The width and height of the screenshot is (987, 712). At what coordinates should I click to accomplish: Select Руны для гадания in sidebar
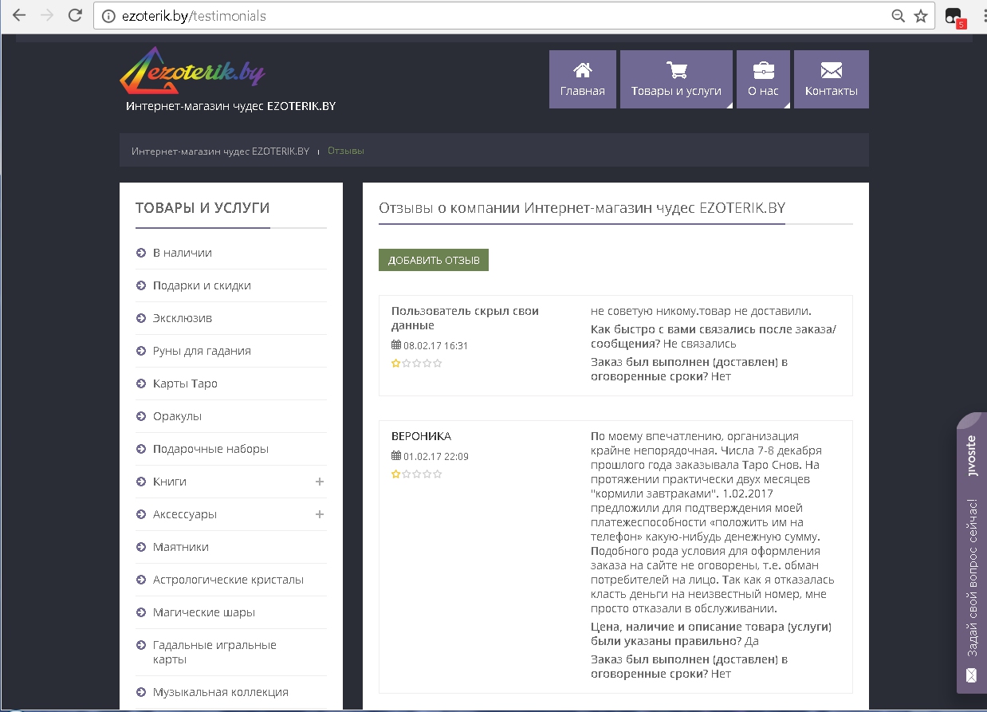[202, 351]
